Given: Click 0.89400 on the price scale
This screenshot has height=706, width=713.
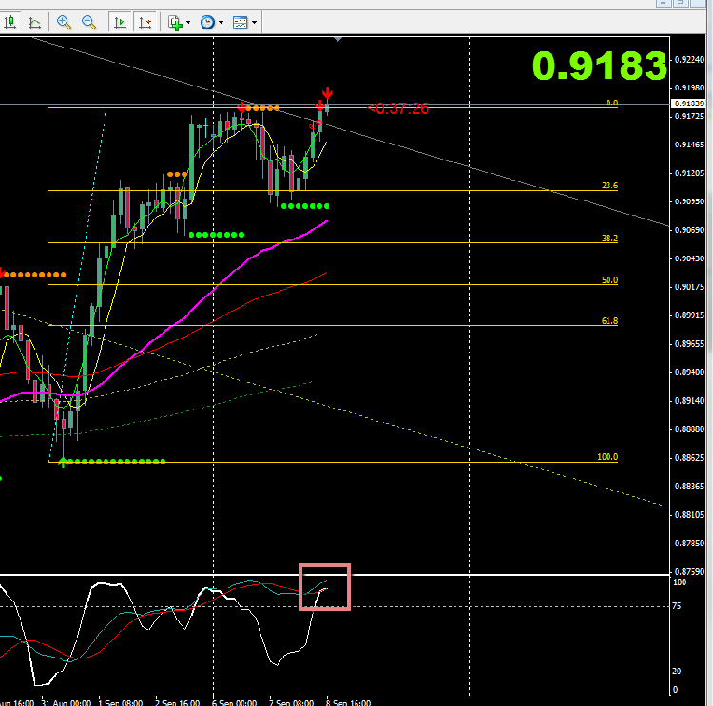Looking at the screenshot, I should [689, 372].
